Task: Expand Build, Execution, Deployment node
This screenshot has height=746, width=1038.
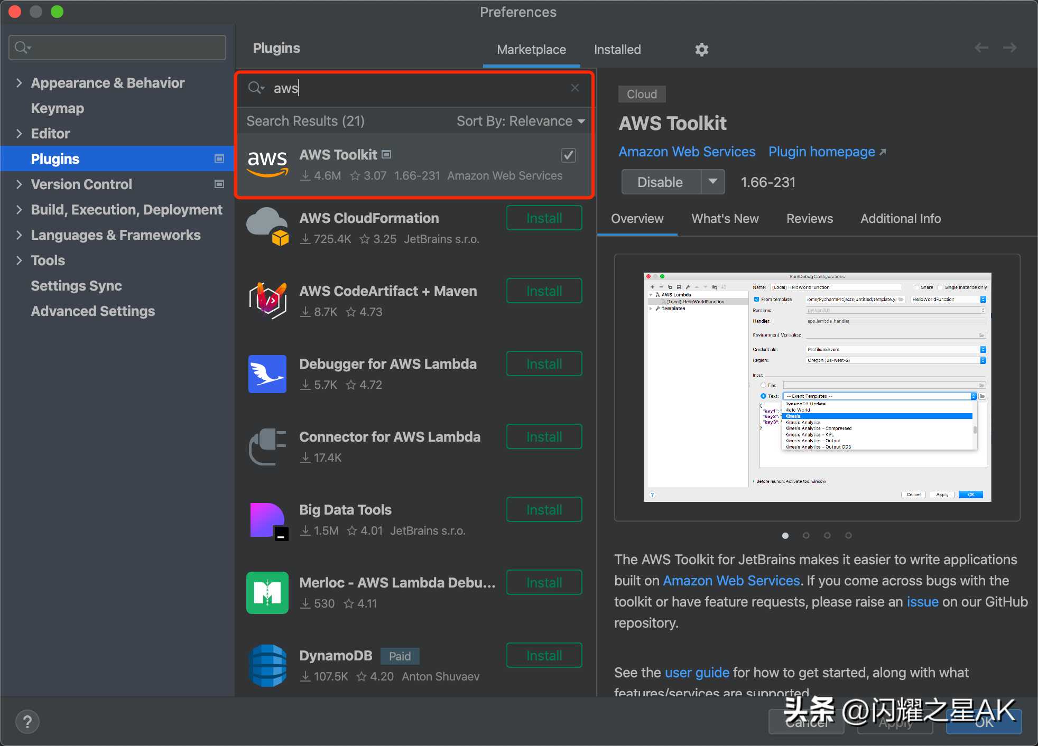Action: click(x=19, y=209)
